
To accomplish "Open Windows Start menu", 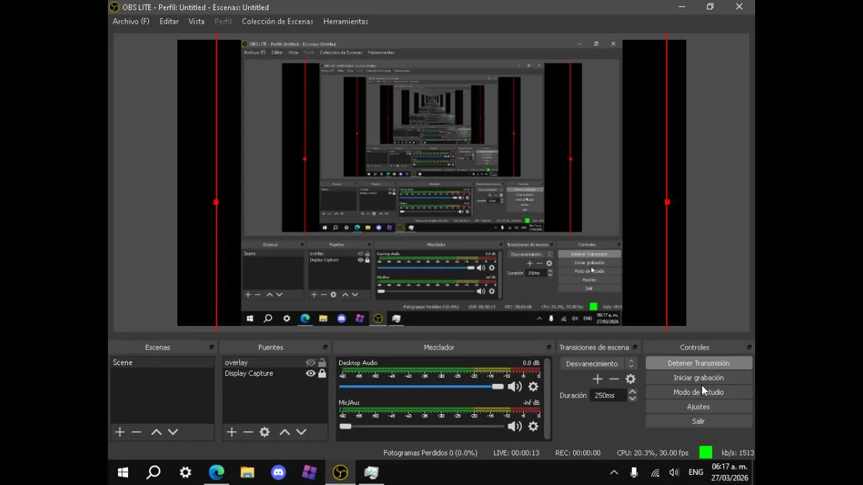I will pos(123,472).
